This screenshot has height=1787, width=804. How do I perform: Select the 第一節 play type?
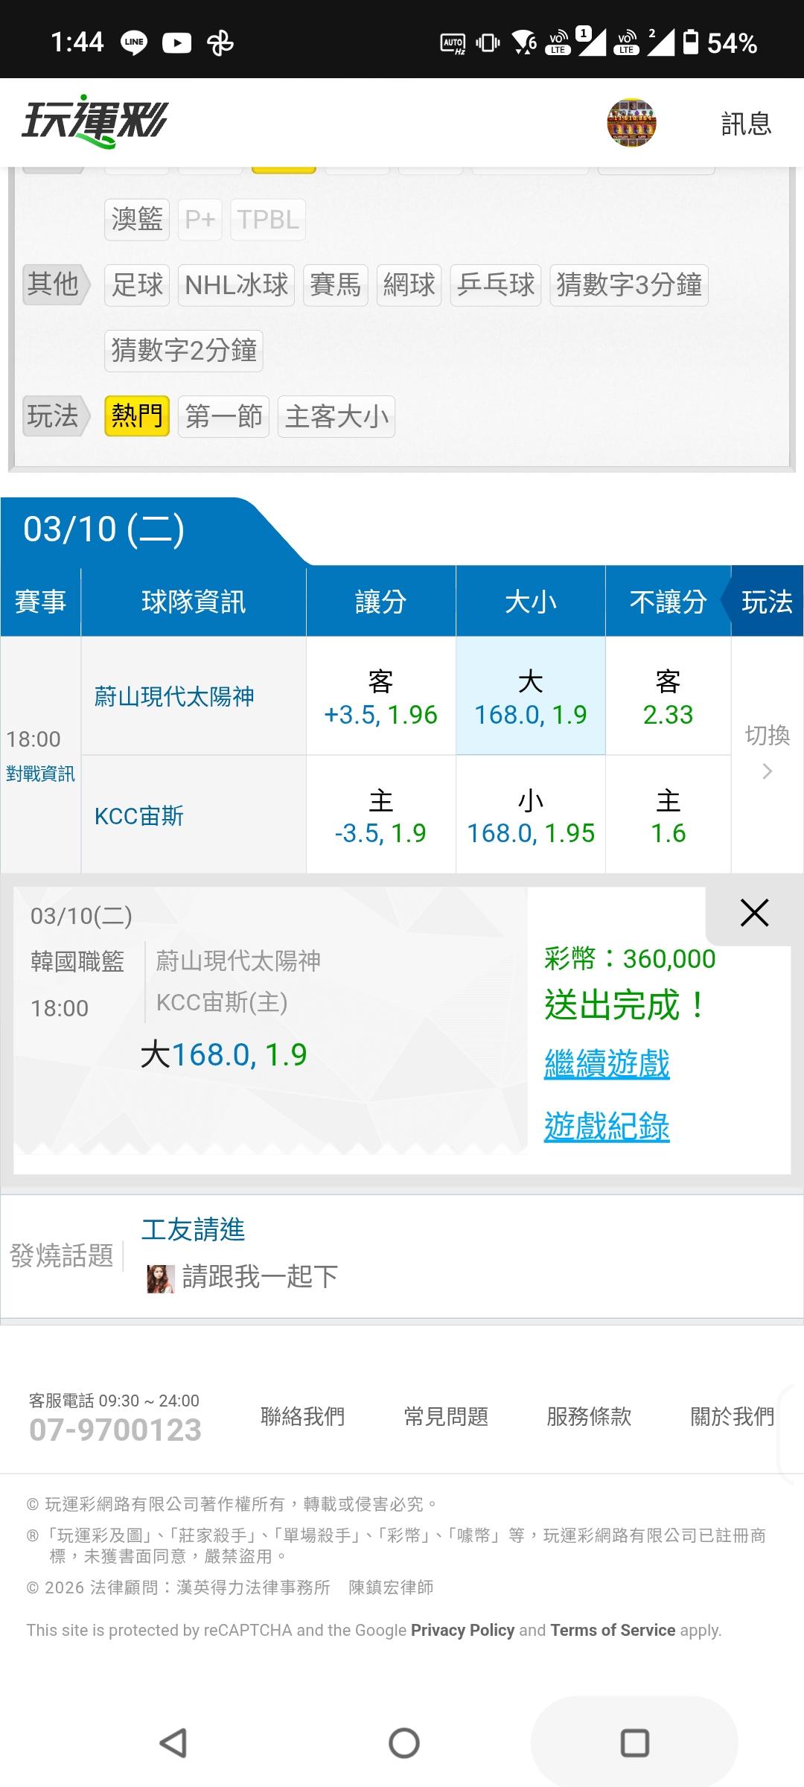[x=223, y=416]
